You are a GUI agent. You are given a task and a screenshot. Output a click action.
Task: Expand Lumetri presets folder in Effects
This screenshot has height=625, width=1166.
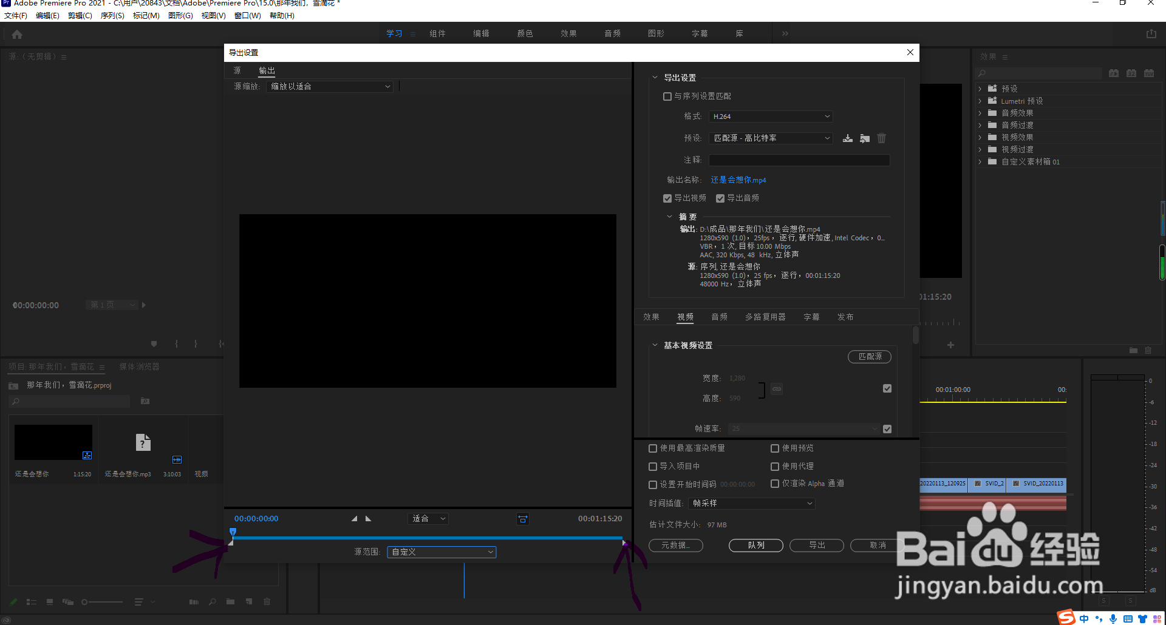(x=980, y=101)
